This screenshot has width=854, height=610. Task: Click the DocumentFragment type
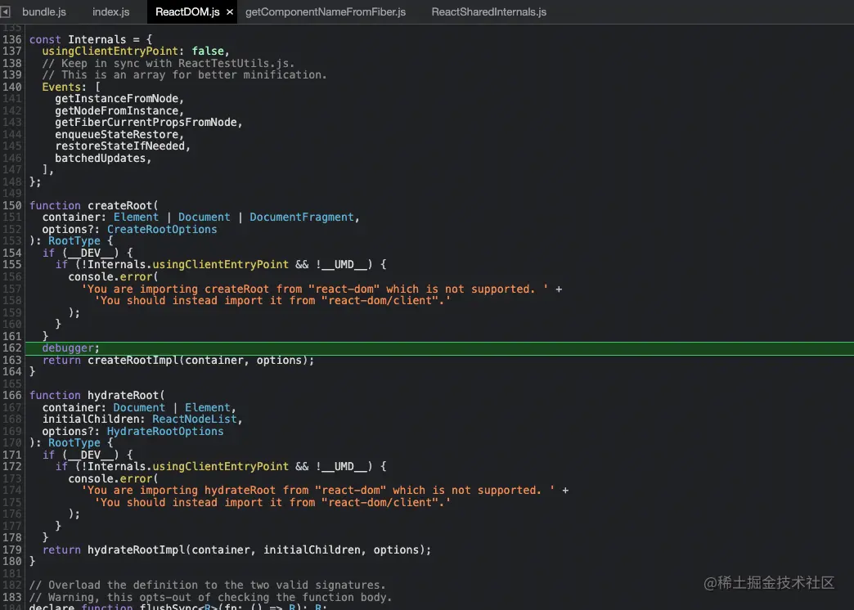(302, 218)
